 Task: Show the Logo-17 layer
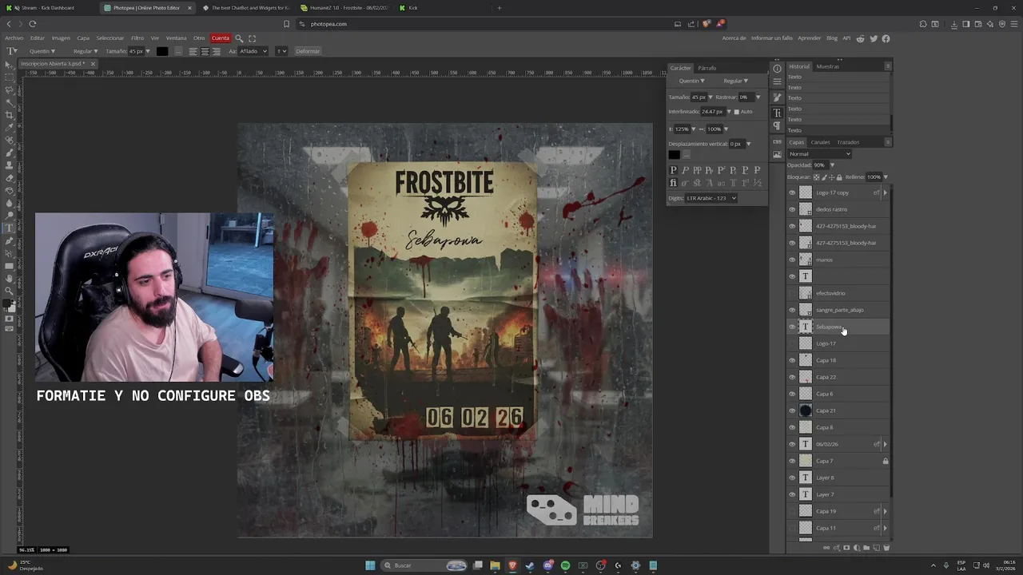(792, 343)
